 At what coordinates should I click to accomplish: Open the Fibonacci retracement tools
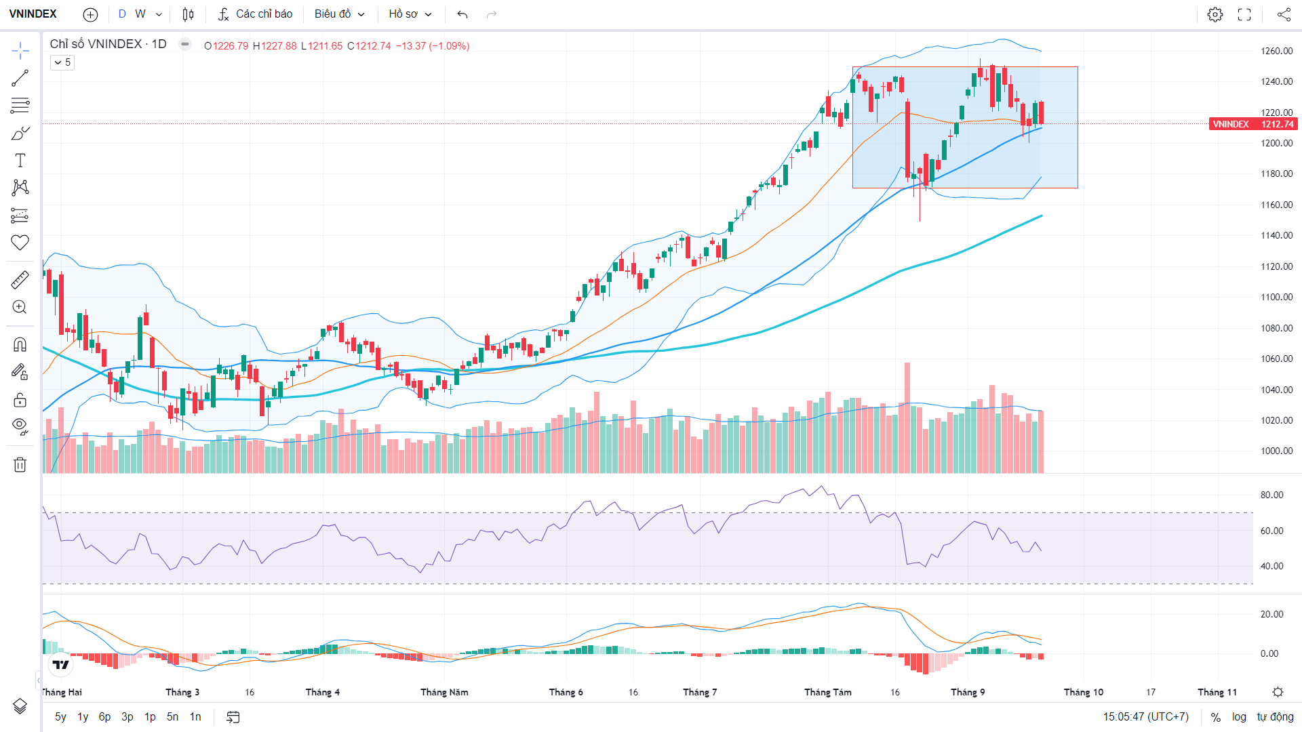point(20,105)
